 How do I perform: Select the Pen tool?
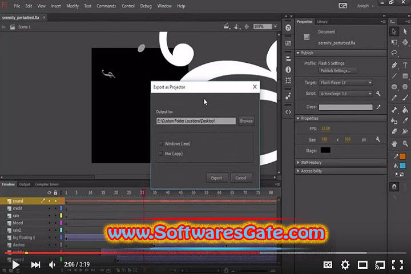(394, 65)
